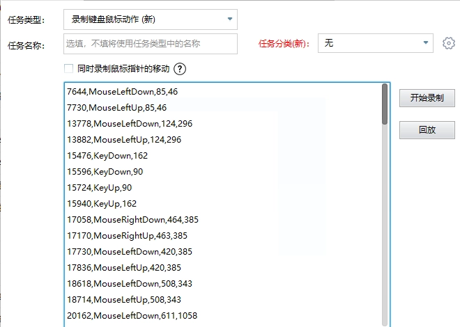Click line 15940,KeyUp,162
Viewport: 460px width, 327px height.
point(102,204)
